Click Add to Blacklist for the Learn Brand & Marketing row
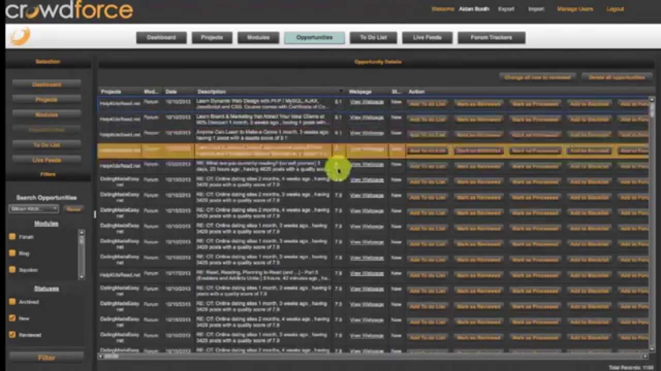This screenshot has height=371, width=661. [x=589, y=119]
